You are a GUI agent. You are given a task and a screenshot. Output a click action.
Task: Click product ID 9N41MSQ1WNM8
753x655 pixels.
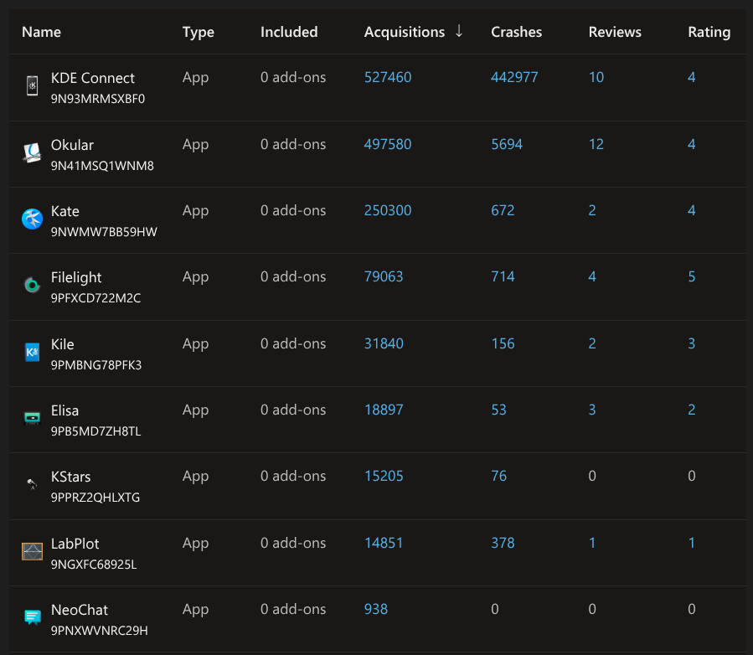(x=102, y=166)
